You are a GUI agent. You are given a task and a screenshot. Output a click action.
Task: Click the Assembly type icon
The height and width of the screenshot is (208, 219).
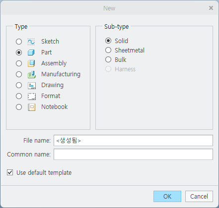click(31, 63)
